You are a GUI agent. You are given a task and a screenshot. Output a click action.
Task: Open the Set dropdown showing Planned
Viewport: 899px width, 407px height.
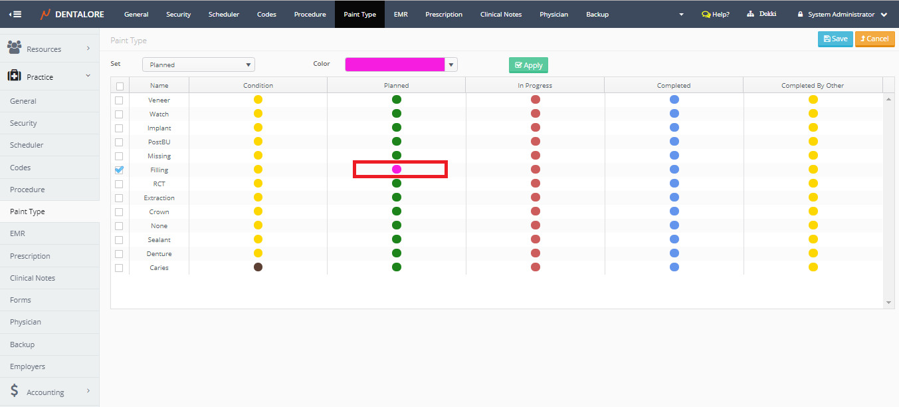(x=199, y=65)
